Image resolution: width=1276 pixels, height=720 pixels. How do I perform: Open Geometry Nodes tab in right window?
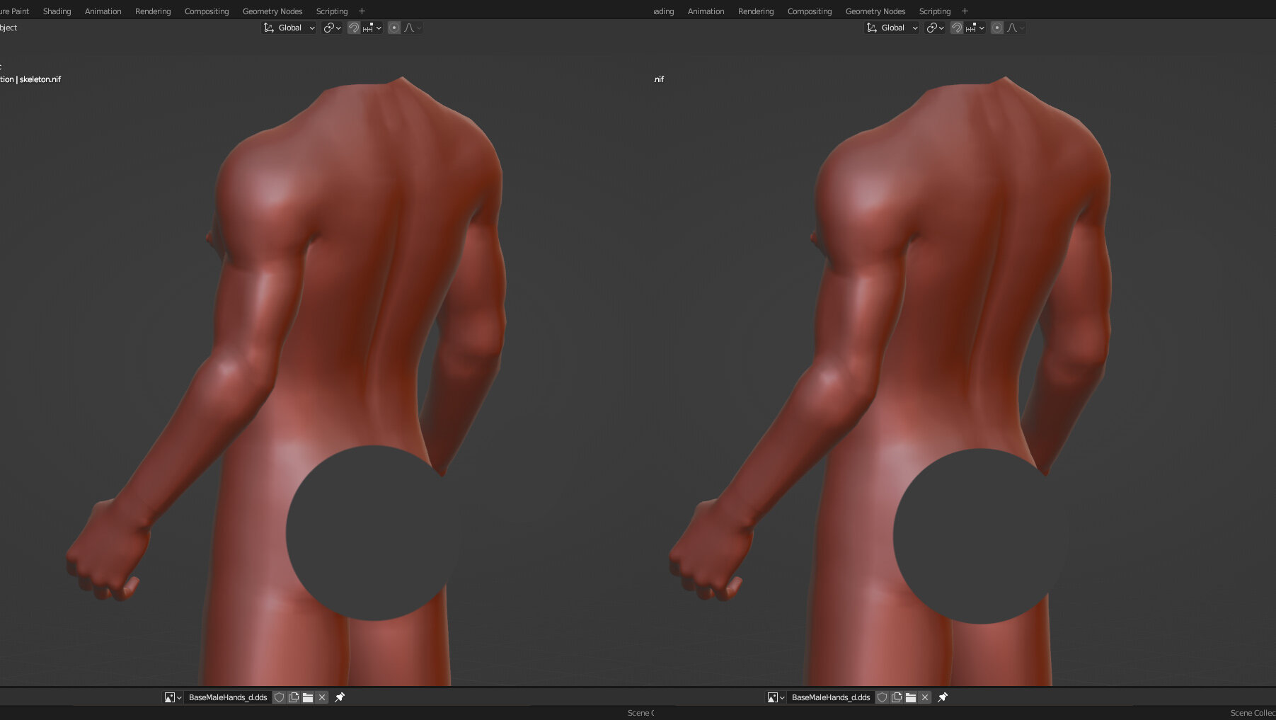[x=875, y=11]
